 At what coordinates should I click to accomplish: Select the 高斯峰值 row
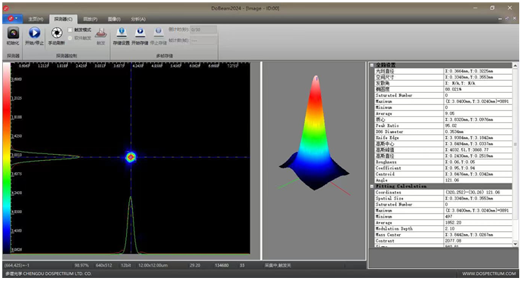443,150
